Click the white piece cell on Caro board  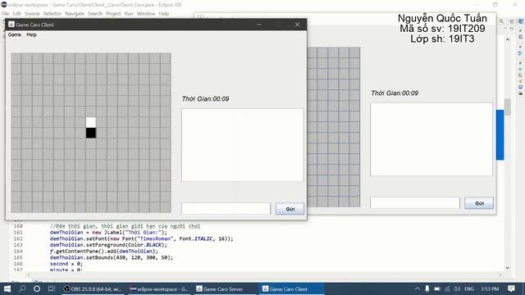[91, 122]
